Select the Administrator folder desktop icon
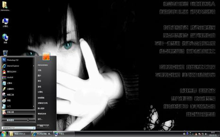 click(x=5, y=6)
